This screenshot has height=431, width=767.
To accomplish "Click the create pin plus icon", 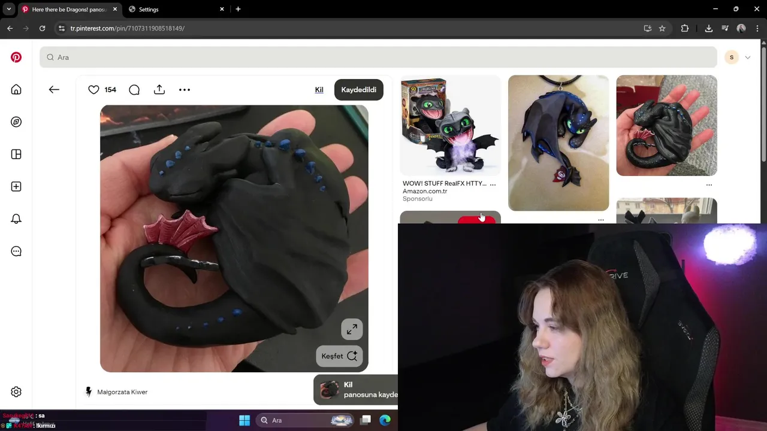I will pos(16,187).
